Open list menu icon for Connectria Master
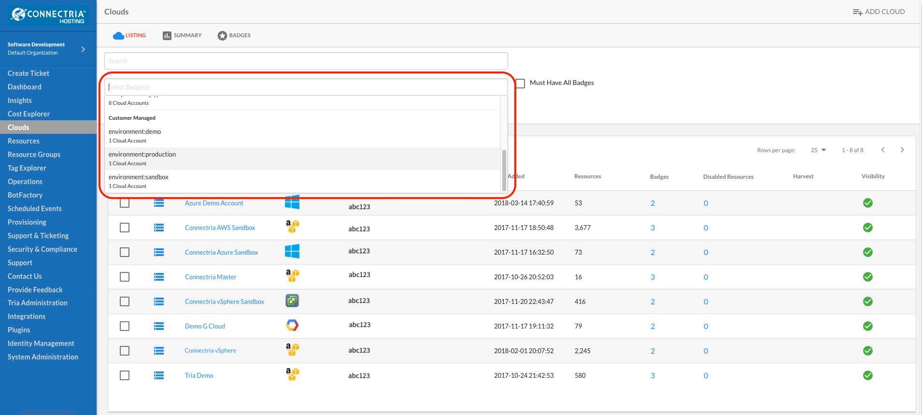This screenshot has height=415, width=922. tap(159, 277)
